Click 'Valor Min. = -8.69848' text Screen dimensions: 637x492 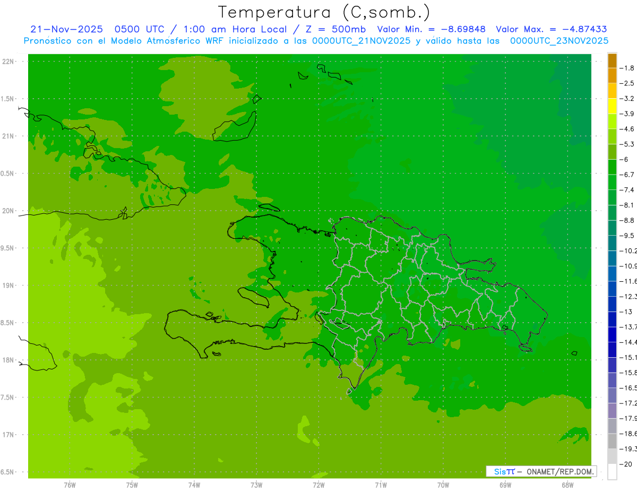(x=432, y=30)
